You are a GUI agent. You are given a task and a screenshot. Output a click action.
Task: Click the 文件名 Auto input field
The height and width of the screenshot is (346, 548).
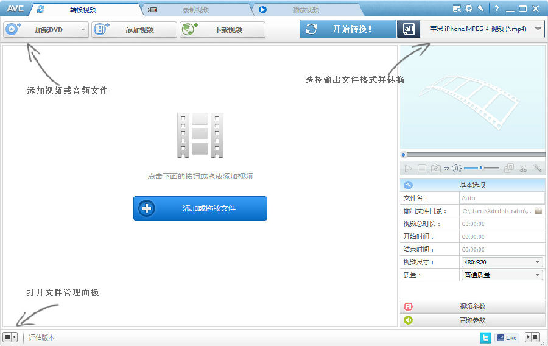(502, 198)
